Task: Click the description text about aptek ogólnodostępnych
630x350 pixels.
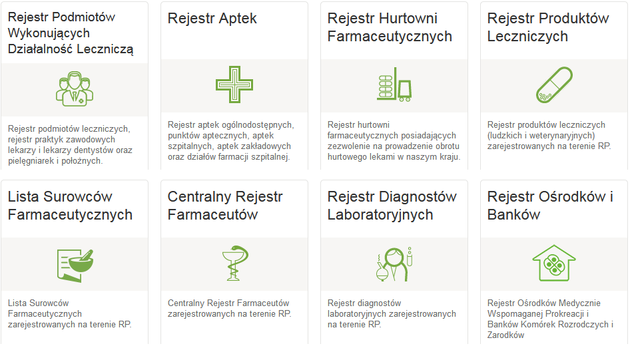Action: coord(231,140)
